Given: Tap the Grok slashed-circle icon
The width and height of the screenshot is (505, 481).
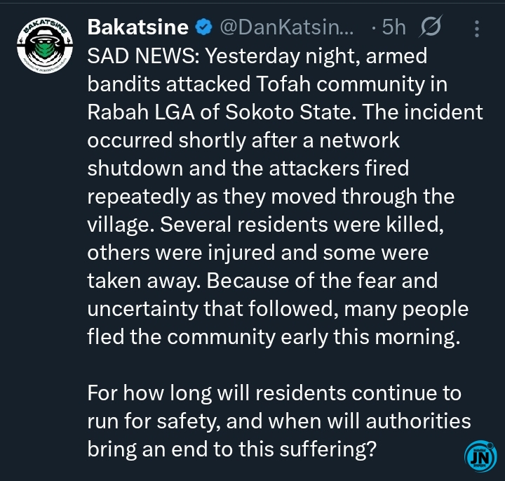Looking at the screenshot, I should (x=429, y=27).
